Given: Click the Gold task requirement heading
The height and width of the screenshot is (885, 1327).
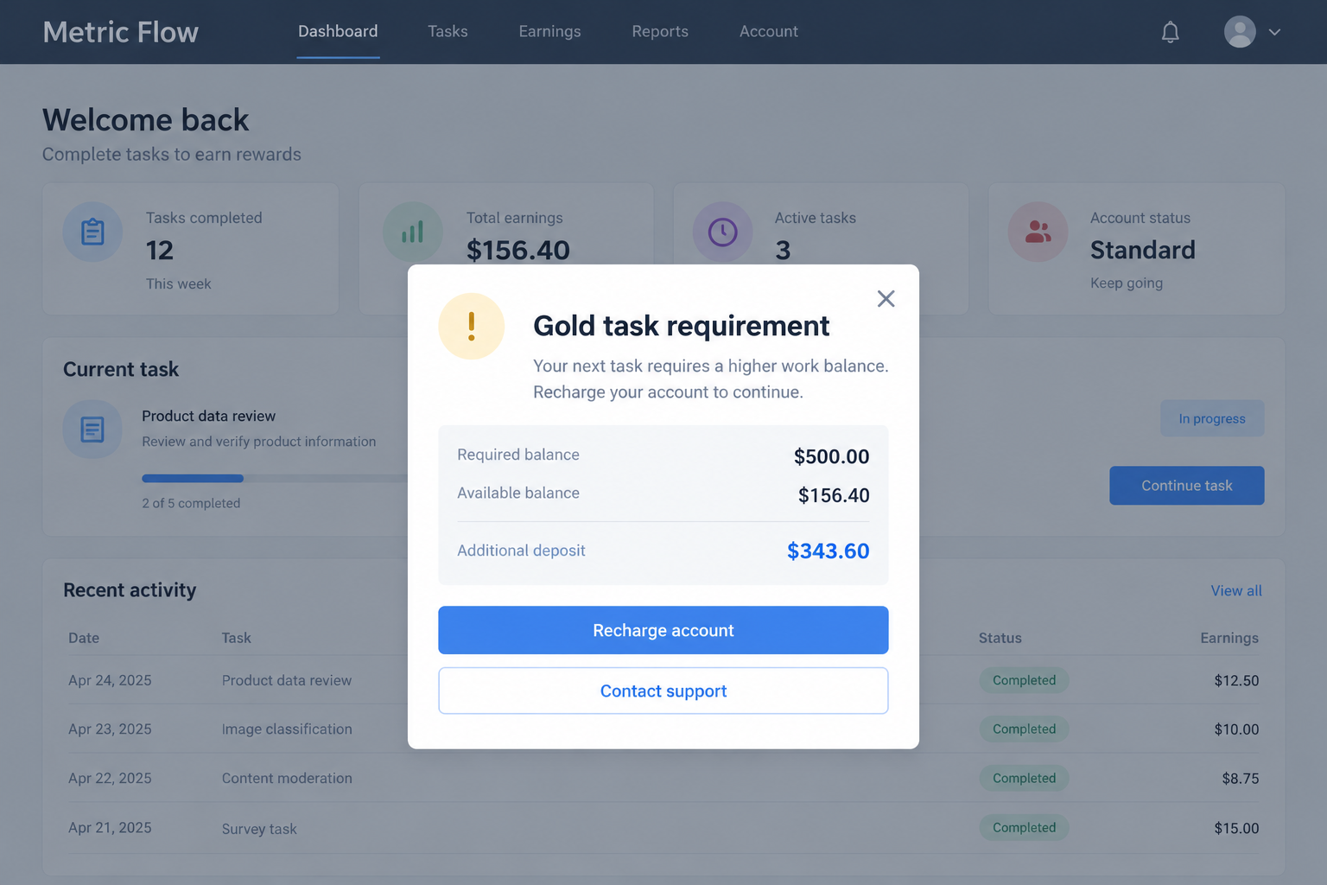Looking at the screenshot, I should coord(681,326).
